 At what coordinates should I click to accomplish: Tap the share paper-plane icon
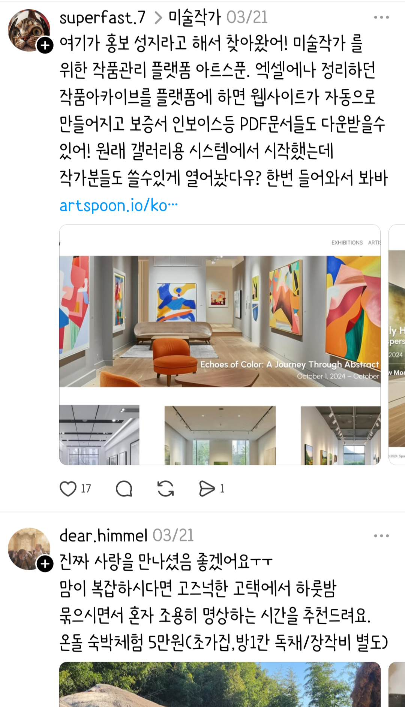coord(207,489)
